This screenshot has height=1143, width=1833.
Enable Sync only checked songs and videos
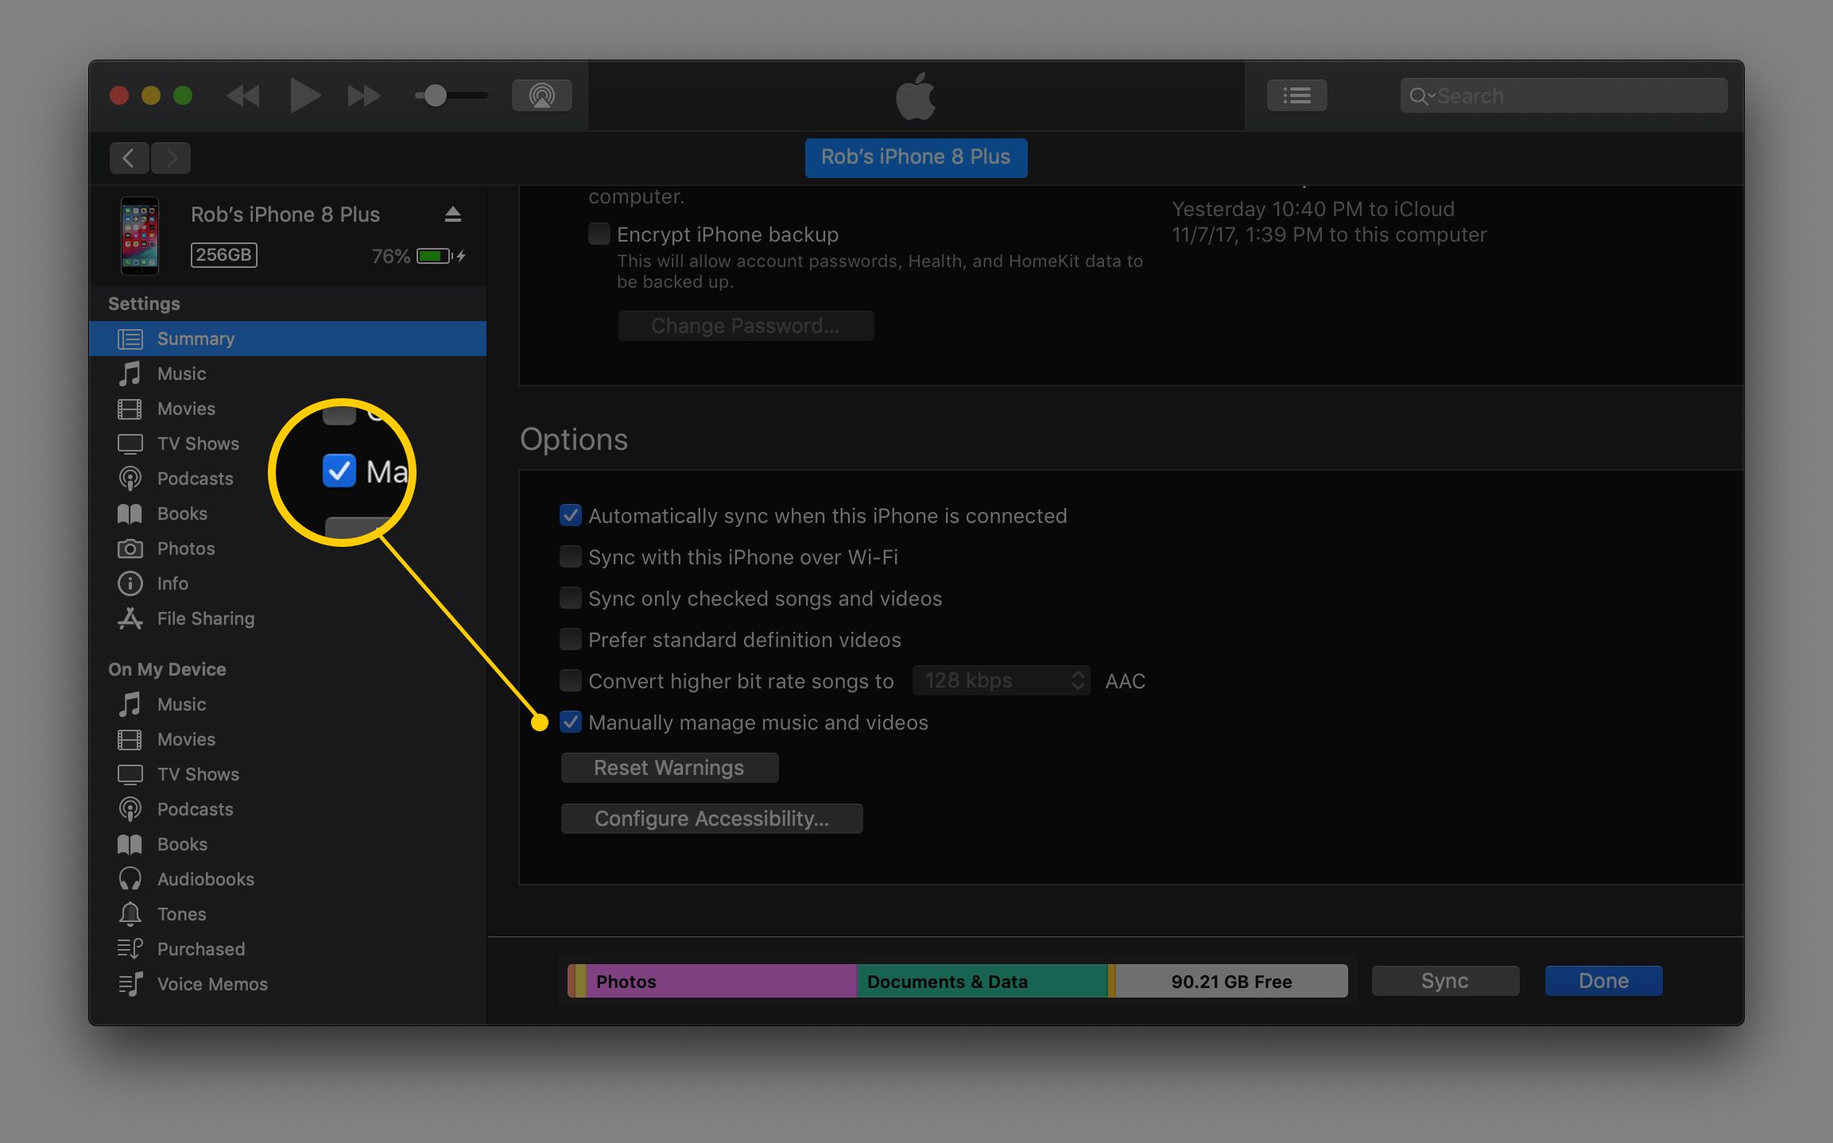tap(572, 598)
